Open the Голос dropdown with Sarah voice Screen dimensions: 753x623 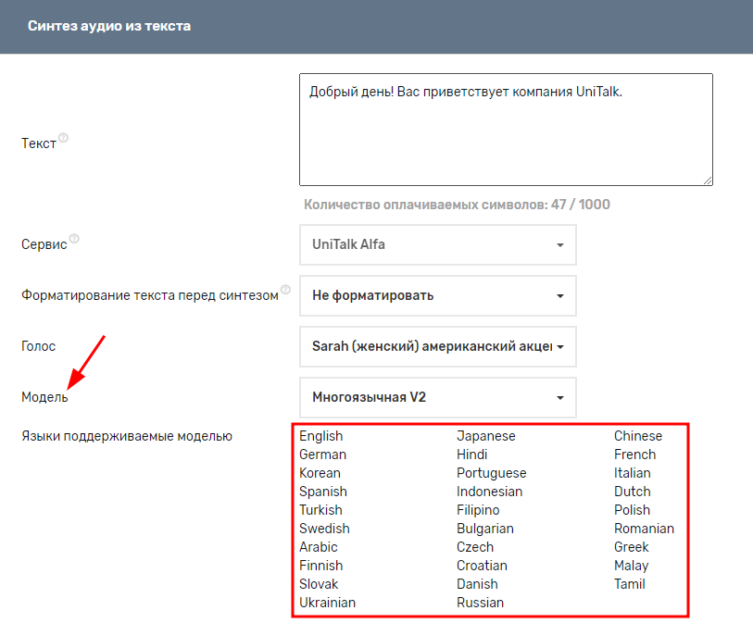pos(437,346)
